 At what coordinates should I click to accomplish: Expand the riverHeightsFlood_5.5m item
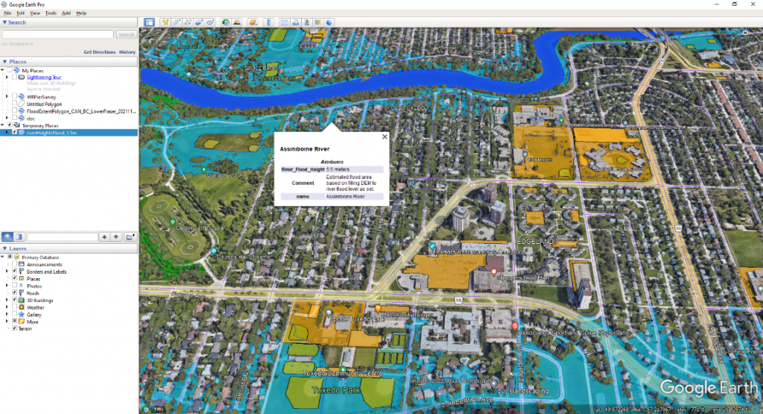tap(7, 133)
